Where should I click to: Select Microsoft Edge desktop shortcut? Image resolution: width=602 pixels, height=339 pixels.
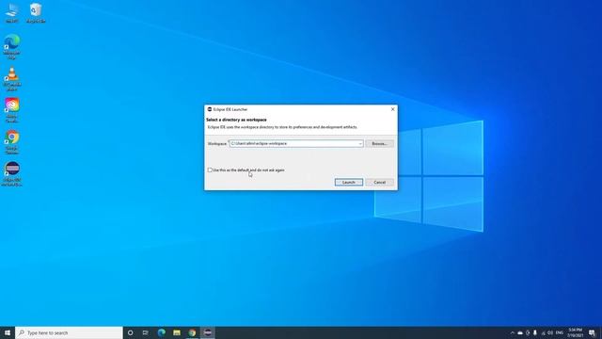pos(12,46)
